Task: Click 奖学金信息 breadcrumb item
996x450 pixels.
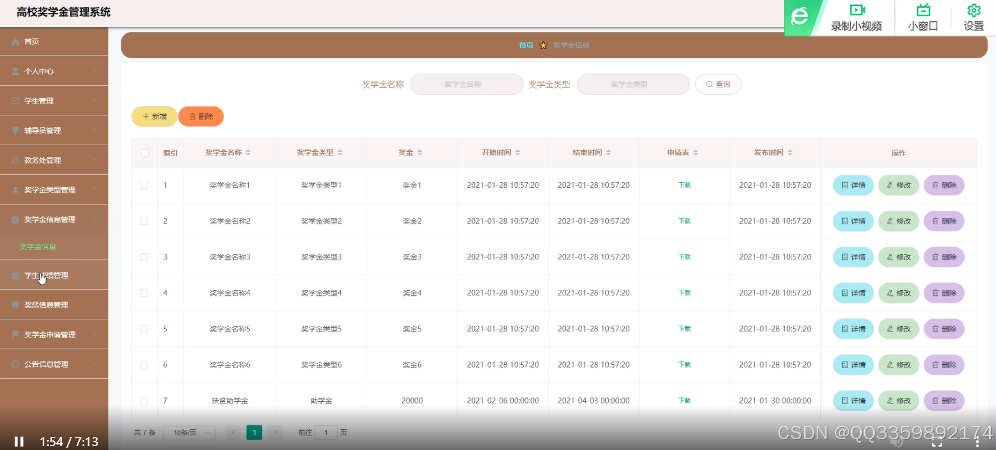Action: [571, 45]
